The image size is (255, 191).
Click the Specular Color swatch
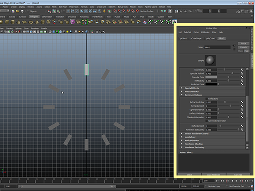tap(211, 77)
